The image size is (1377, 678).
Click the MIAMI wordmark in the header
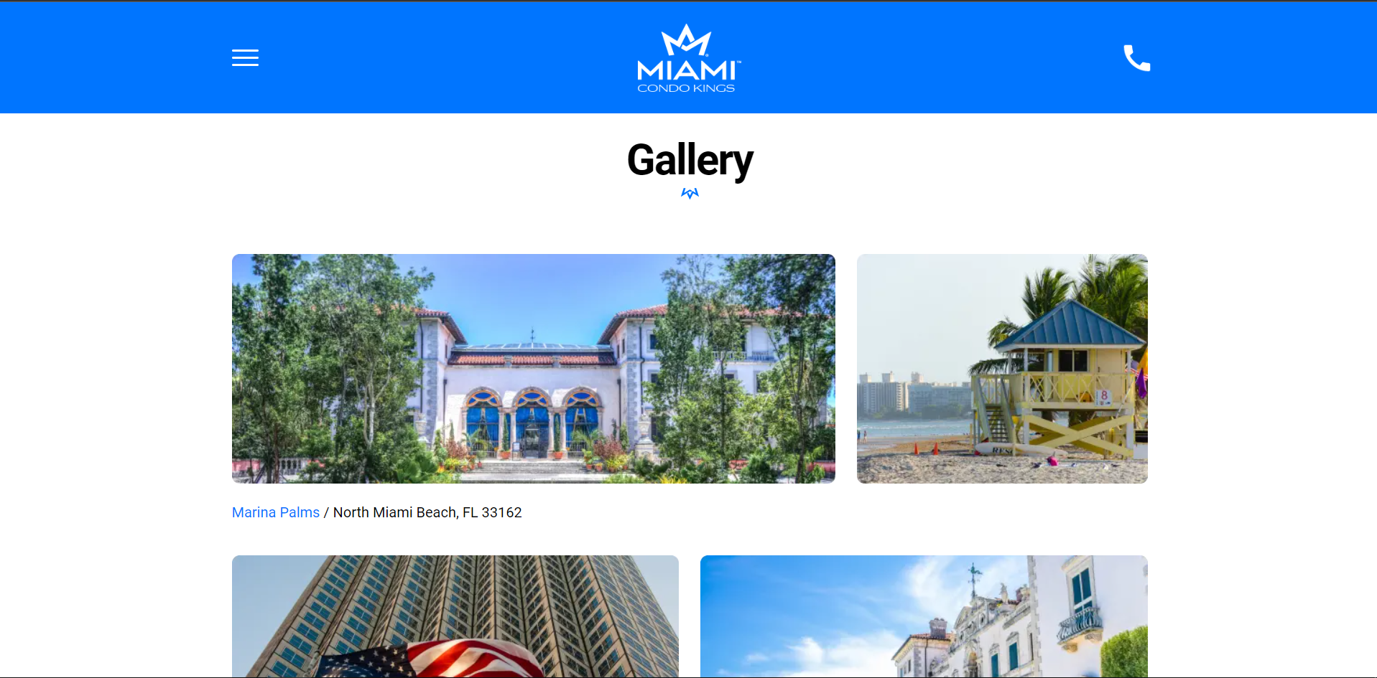coord(687,70)
